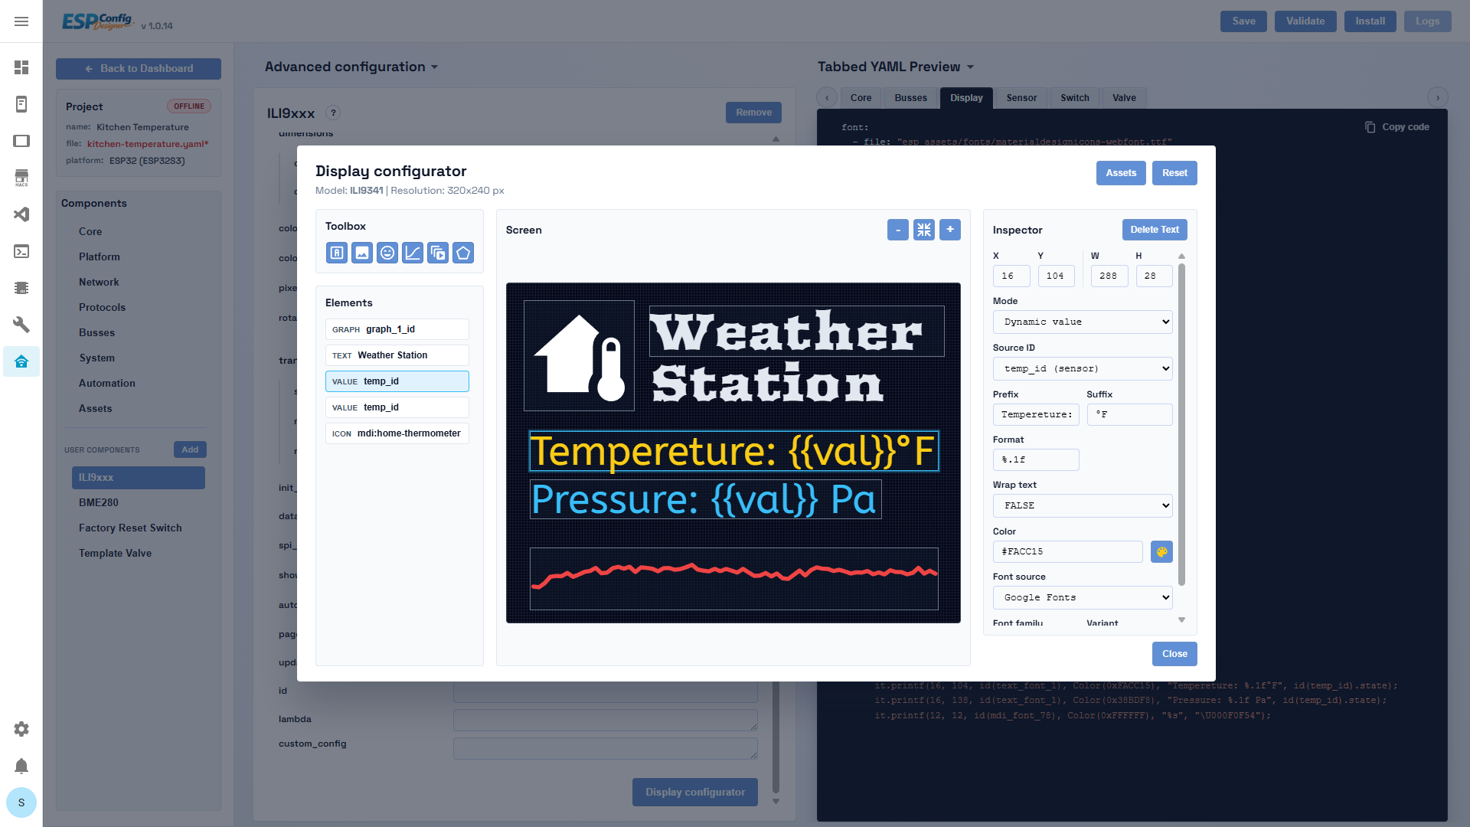This screenshot has height=827, width=1470.
Task: Click the Color hex field #FACC15
Action: point(1067,551)
